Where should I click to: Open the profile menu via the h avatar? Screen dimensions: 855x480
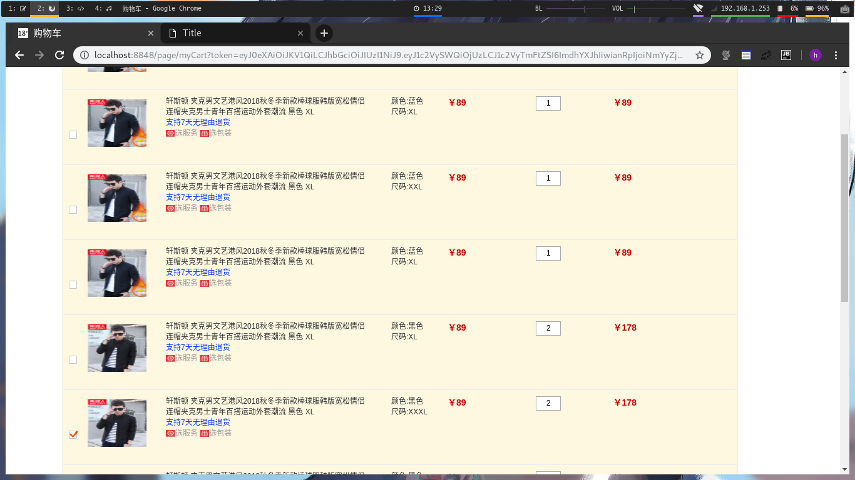pos(815,55)
